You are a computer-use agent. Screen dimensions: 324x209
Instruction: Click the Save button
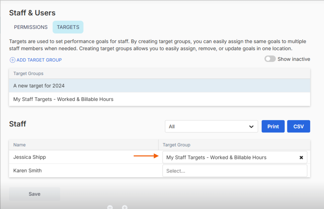34,194
